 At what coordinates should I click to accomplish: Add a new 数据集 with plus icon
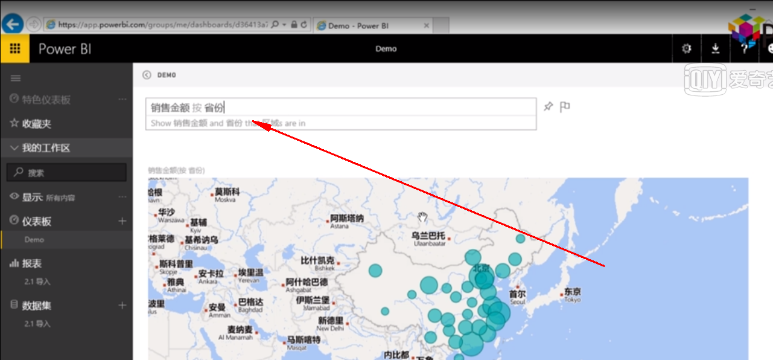coord(122,306)
